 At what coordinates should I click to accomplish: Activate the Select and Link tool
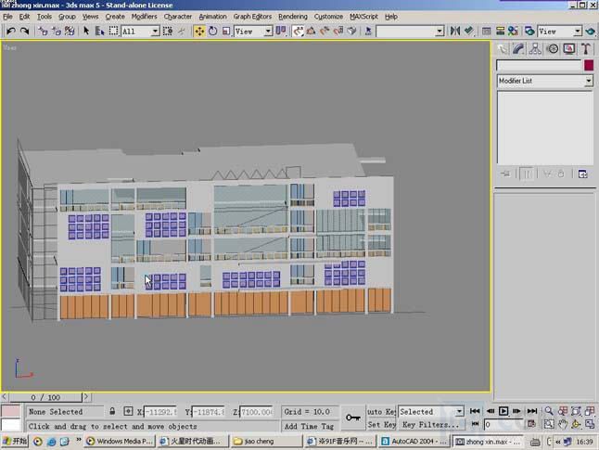tap(43, 31)
